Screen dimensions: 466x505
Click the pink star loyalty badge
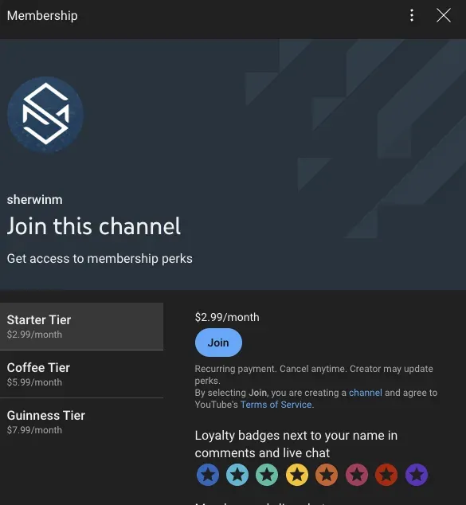(x=357, y=475)
